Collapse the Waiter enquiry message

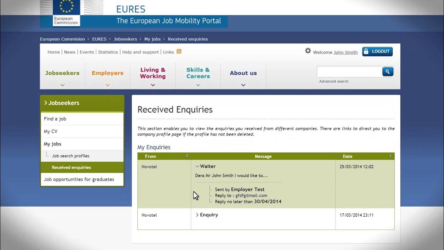click(x=197, y=166)
